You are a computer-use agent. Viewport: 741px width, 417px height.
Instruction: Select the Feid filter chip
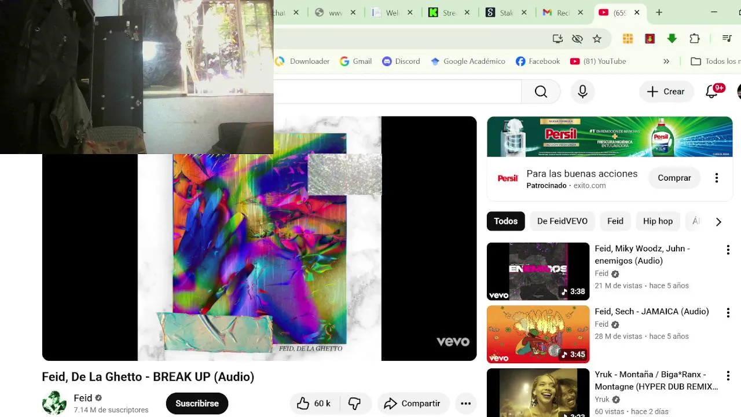point(615,221)
